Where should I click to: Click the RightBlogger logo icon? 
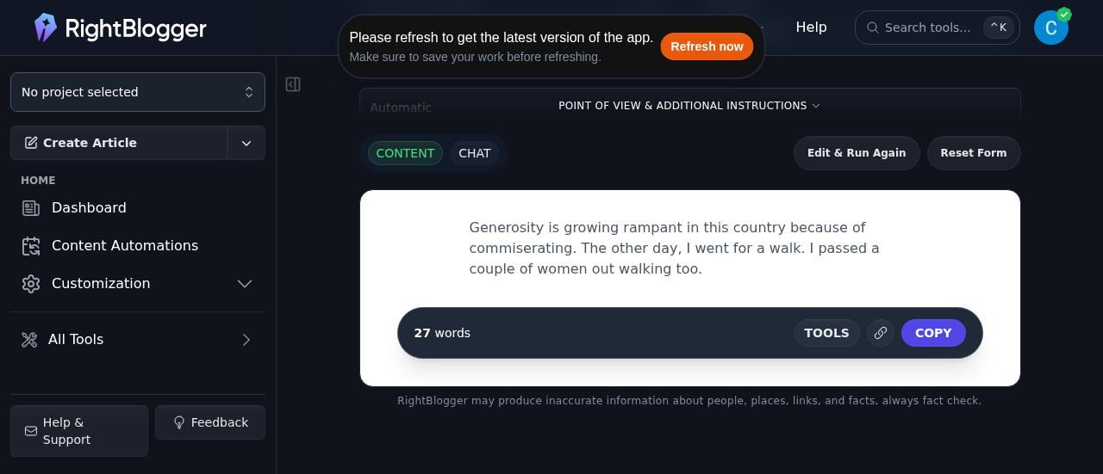pyautogui.click(x=45, y=28)
